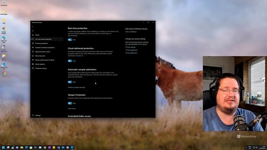Go to Account protection label
This screenshot has height=150, width=267.
(42, 43)
